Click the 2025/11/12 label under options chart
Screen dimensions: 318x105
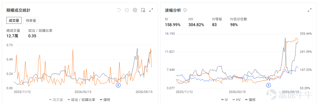point(22,92)
